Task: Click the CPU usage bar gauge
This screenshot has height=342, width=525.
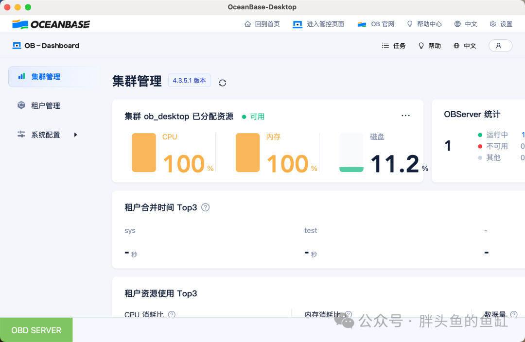Action: pos(144,153)
